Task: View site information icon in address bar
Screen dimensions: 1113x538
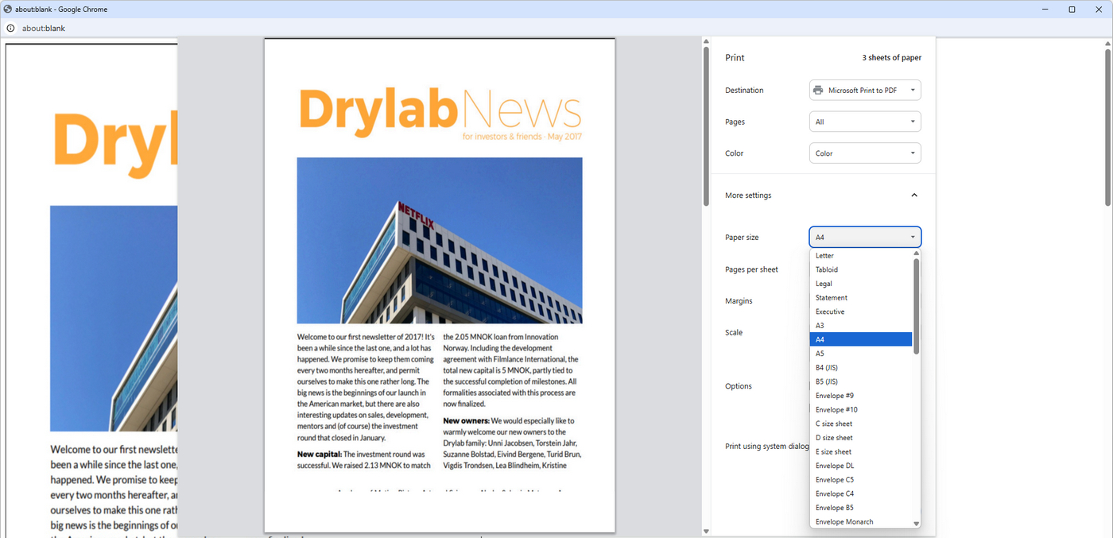Action: (x=10, y=28)
